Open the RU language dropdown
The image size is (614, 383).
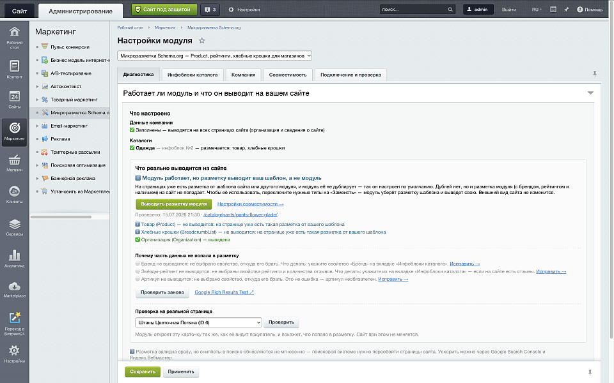537,10
